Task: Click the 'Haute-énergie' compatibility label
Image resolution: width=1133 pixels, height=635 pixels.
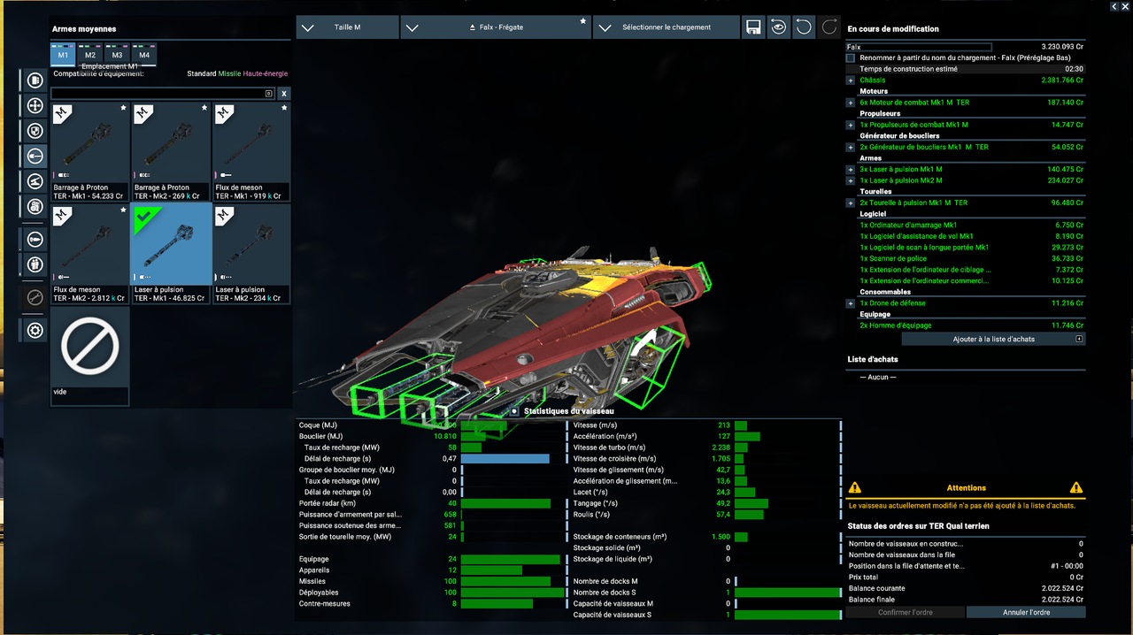Action: click(x=266, y=73)
